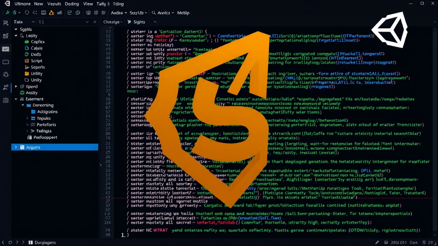Switch to the Sights tab

click(x=139, y=22)
